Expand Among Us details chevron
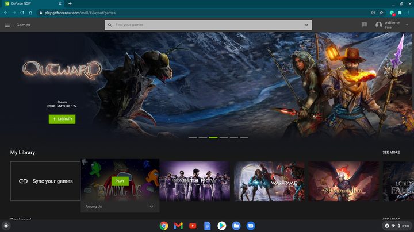The image size is (414, 232). coord(151,207)
